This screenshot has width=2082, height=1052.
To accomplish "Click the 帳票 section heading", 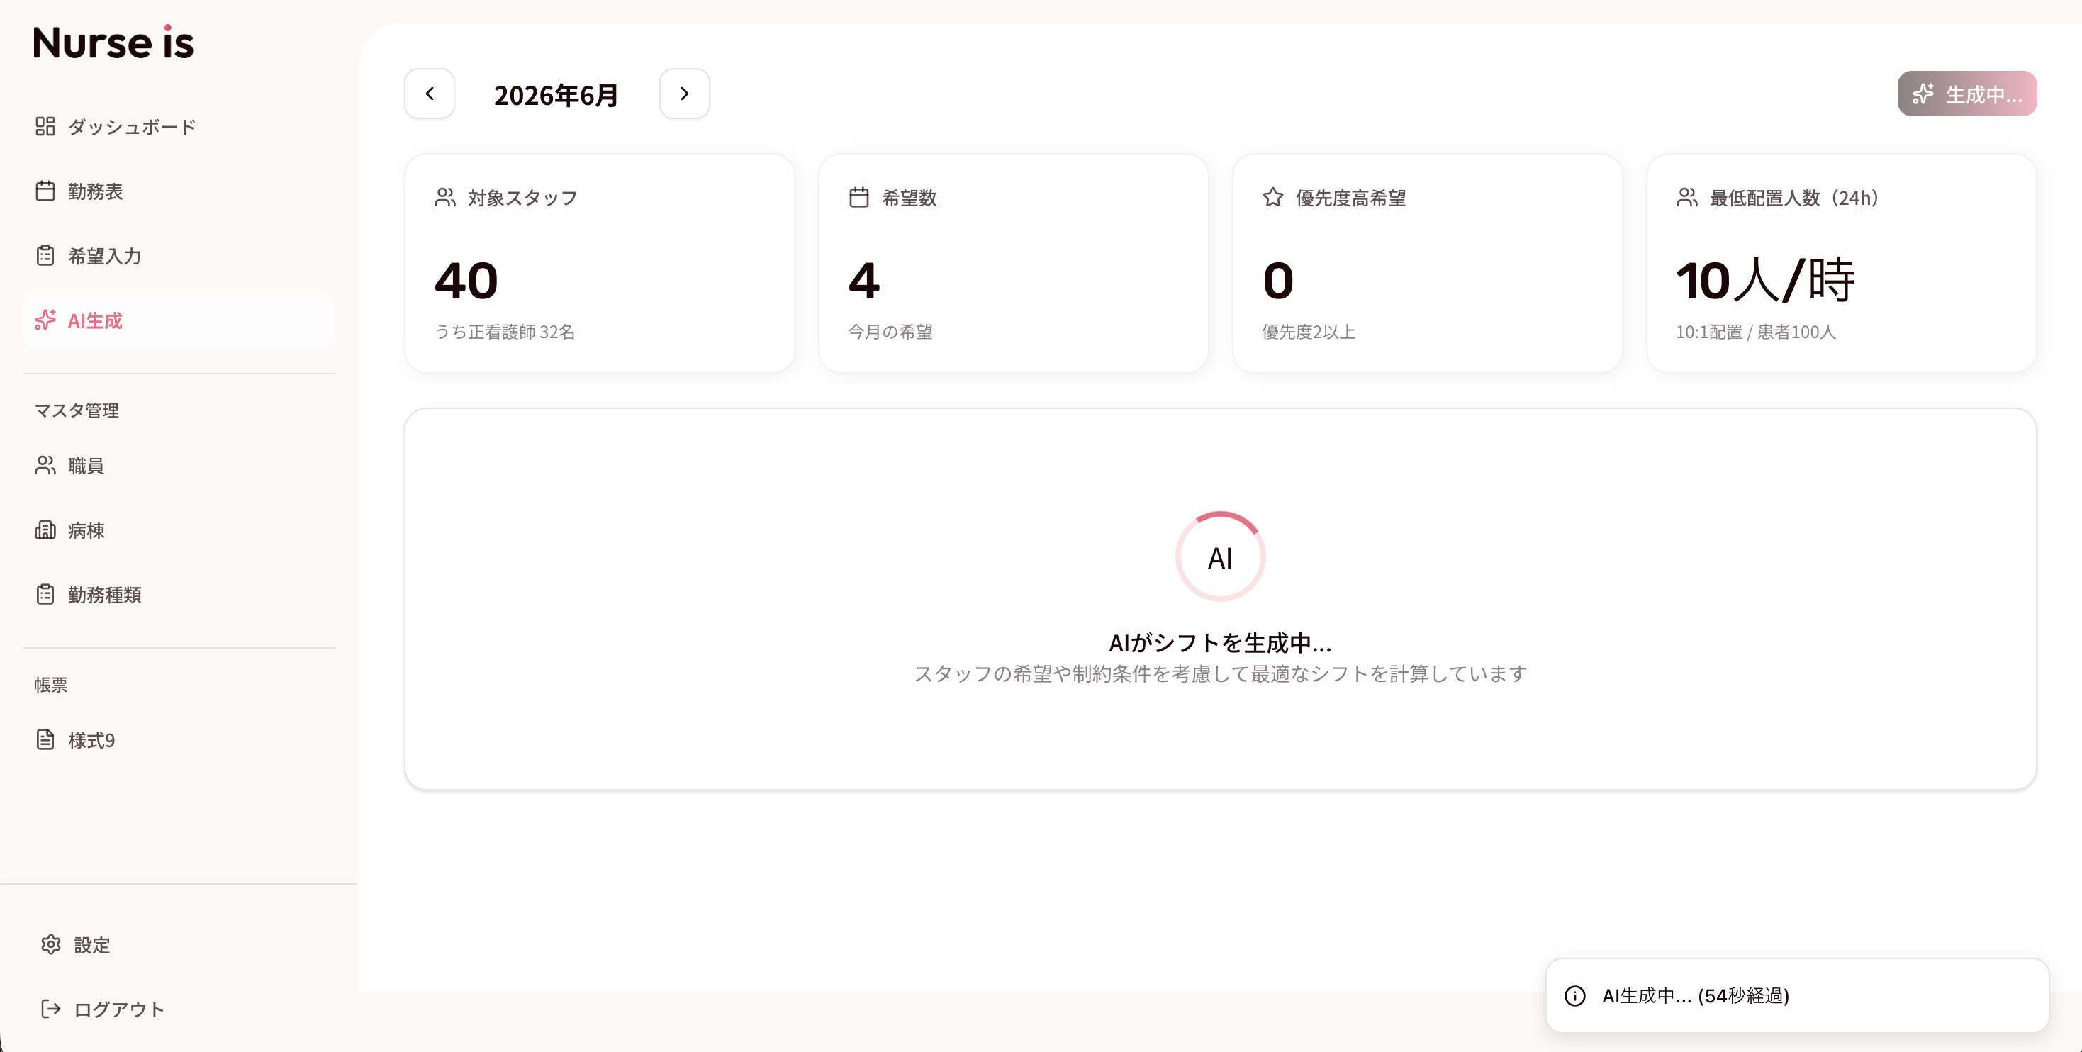I will (51, 686).
